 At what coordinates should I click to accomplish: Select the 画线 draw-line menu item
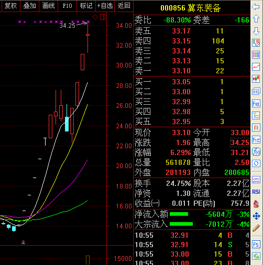coord(48,6)
